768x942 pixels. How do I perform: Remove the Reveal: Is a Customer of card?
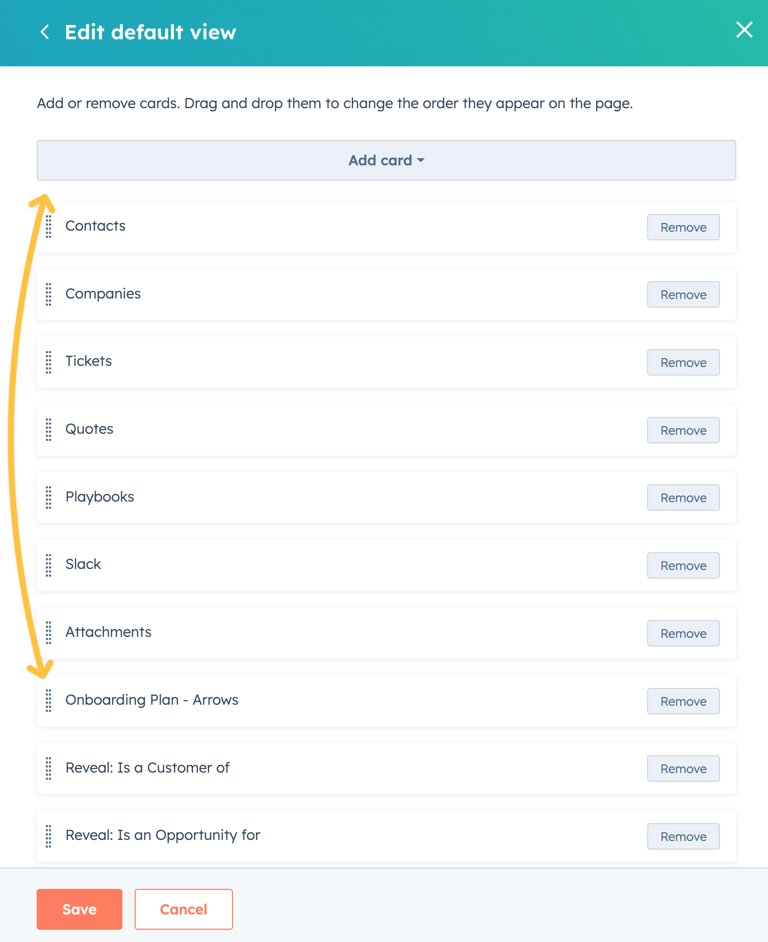[683, 769]
